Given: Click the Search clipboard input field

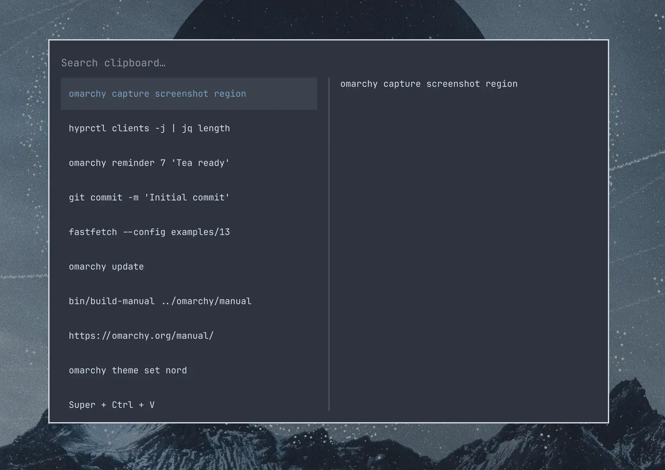Looking at the screenshot, I should [328, 63].
